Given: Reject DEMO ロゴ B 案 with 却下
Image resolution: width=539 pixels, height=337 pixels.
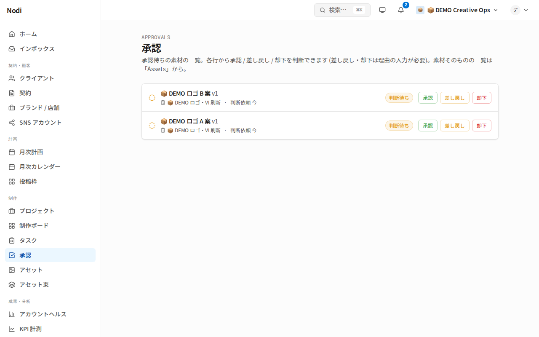Looking at the screenshot, I should coord(482,98).
